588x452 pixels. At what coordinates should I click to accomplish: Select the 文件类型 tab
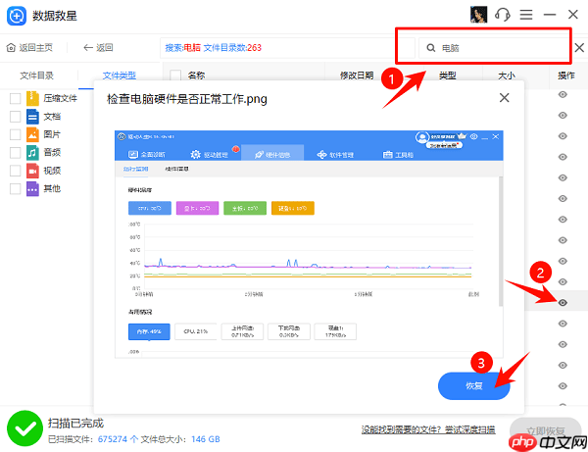(120, 75)
